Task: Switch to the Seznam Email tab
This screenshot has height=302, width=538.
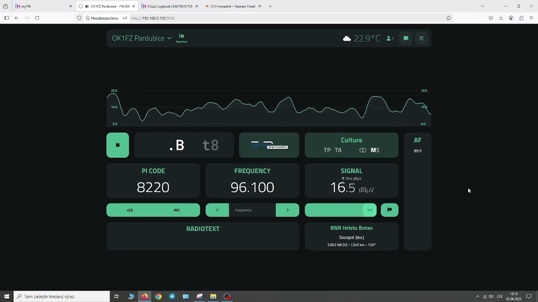Action: pyautogui.click(x=233, y=6)
